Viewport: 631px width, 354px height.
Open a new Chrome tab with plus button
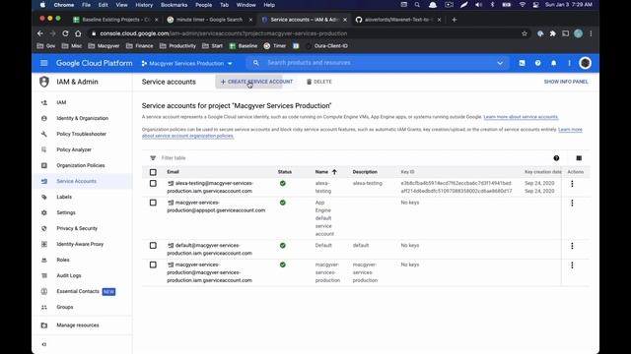[x=454, y=20]
